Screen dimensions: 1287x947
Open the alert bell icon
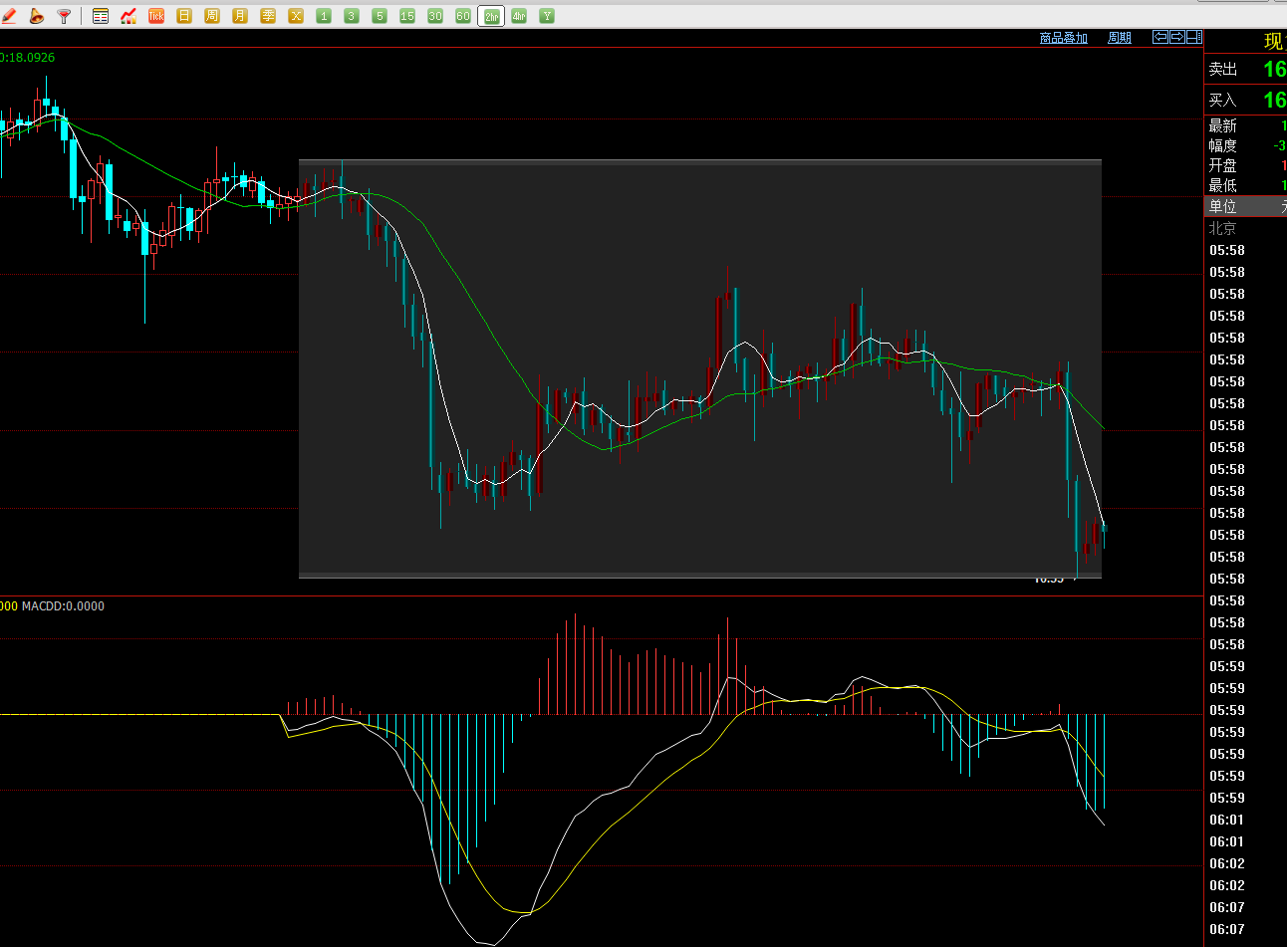click(x=37, y=16)
